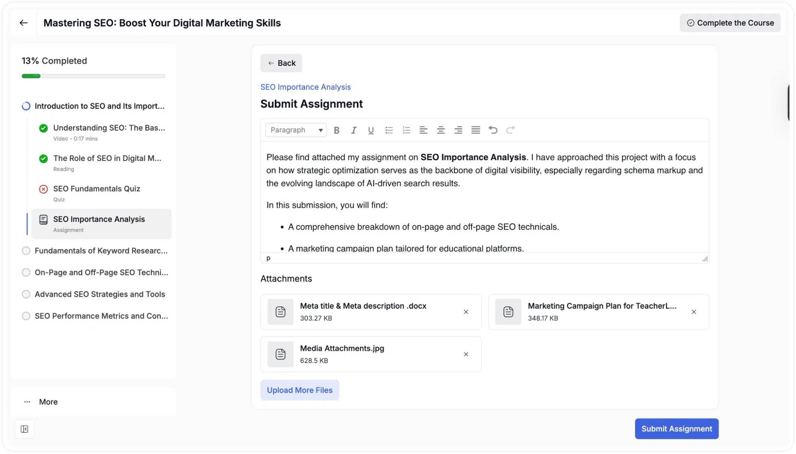Justify the text
Screen dimensions: 796x454
click(x=475, y=130)
